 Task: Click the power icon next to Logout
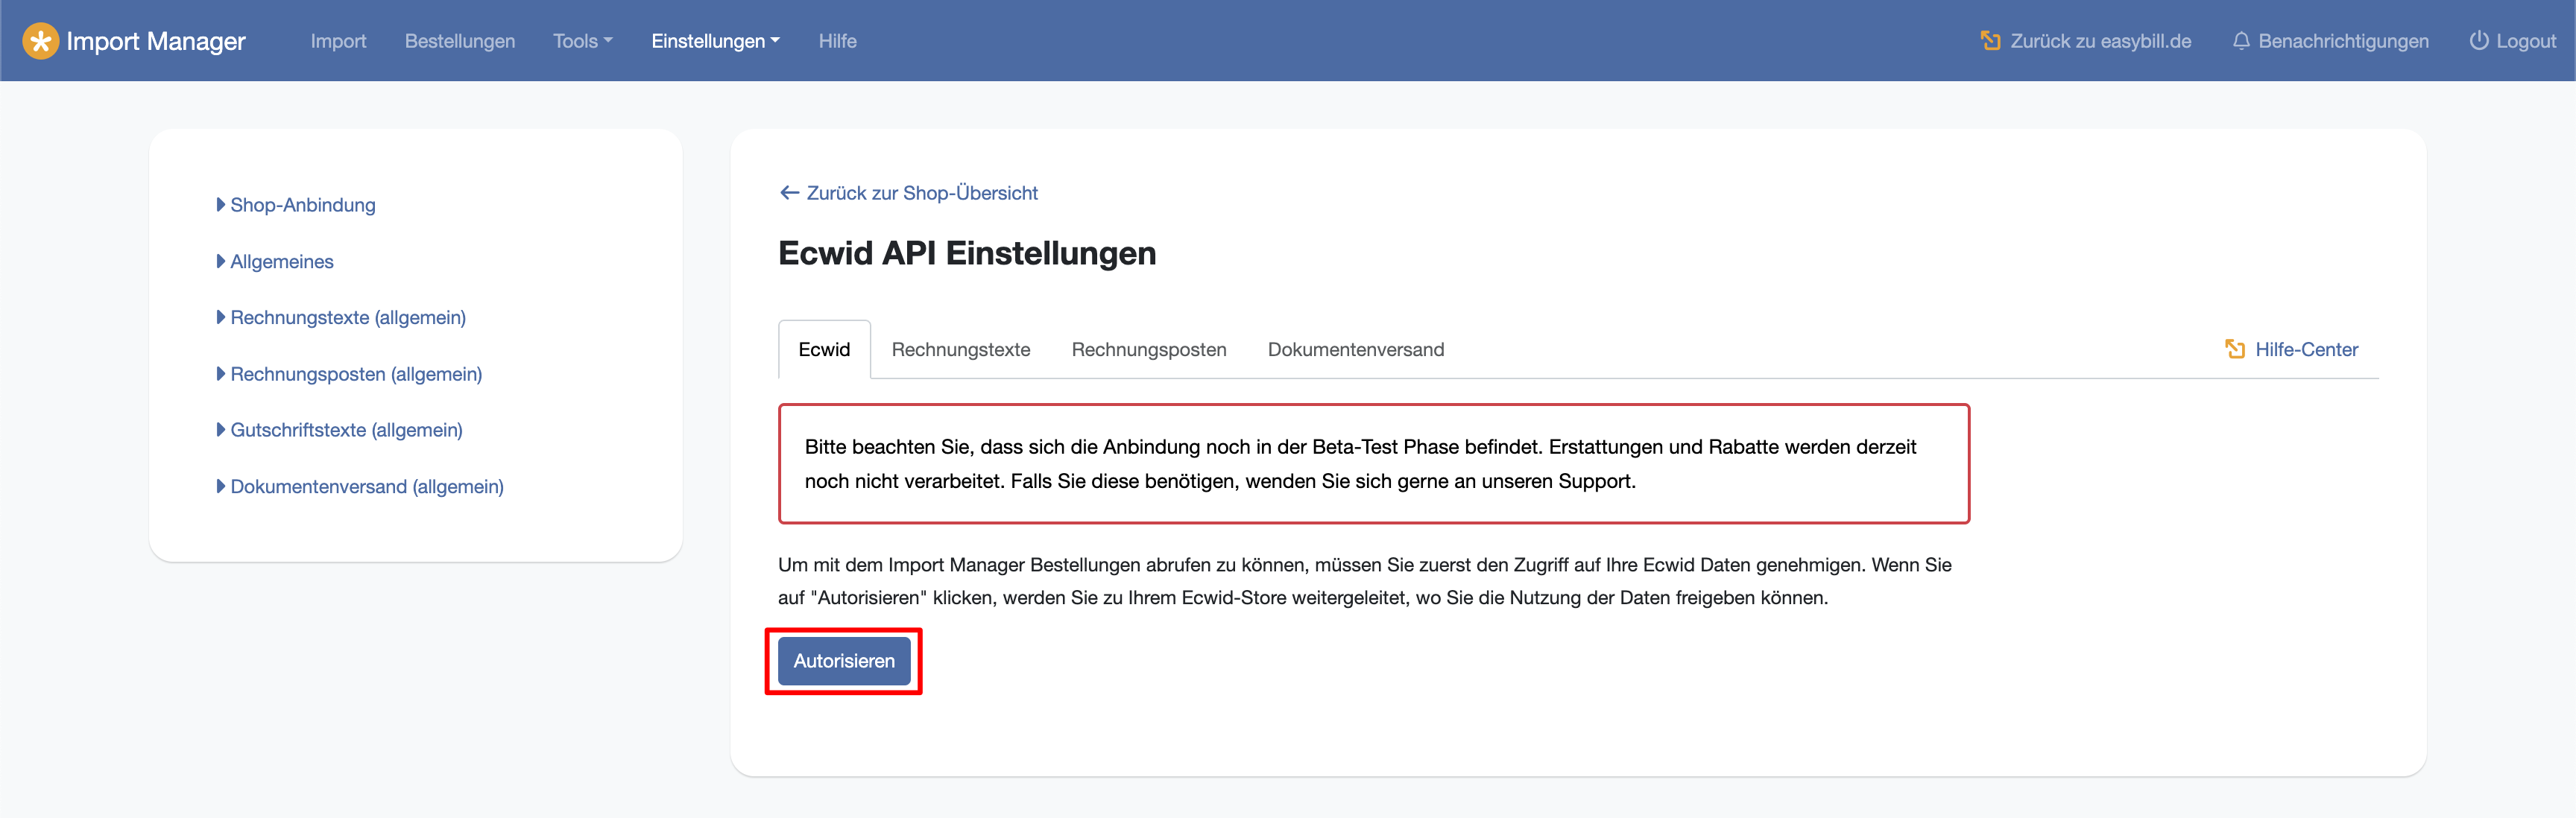(2479, 41)
